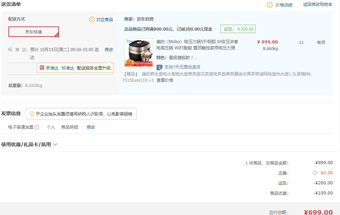Viewport: 340px width, 215px height.
Task: Click the 价格说明 warning icon
Action: point(269,5)
